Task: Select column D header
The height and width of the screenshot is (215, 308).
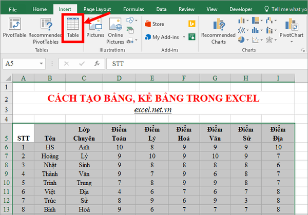Action: (x=119, y=78)
